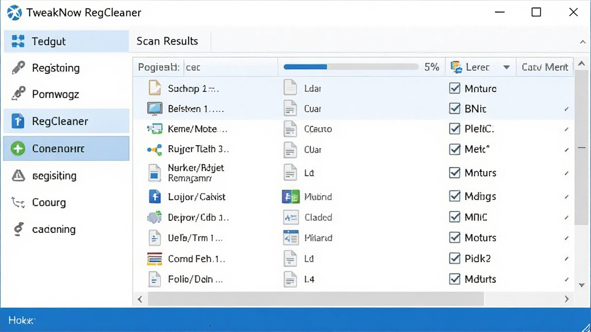Click the small arrow in BNic row

(x=567, y=109)
